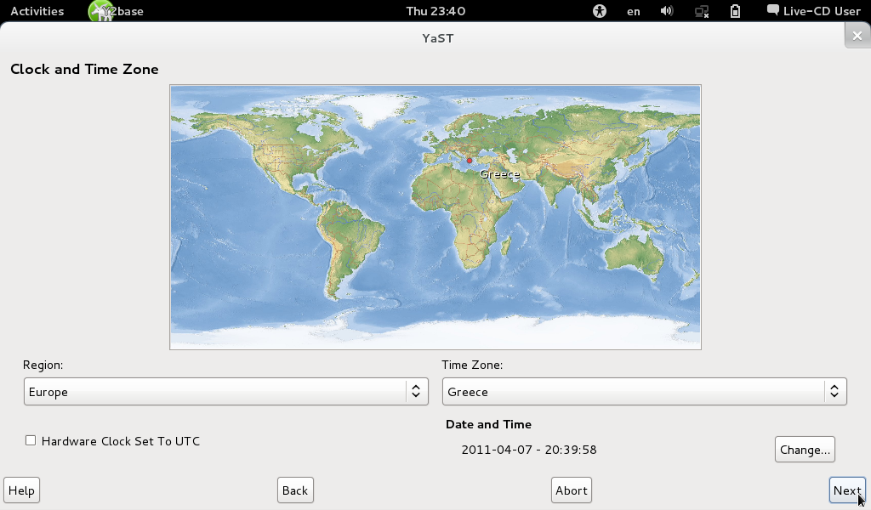Open the Live-CD User menu
Screen dimensions: 871x510
point(814,11)
